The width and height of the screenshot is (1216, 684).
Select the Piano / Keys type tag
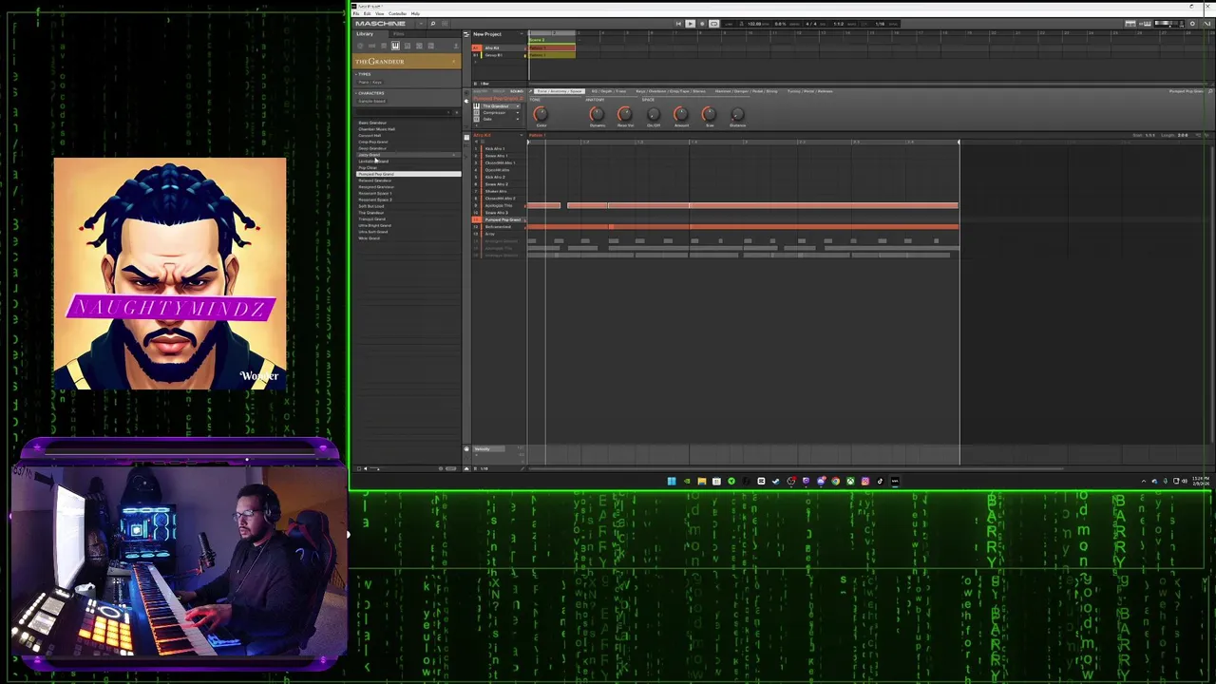(370, 82)
